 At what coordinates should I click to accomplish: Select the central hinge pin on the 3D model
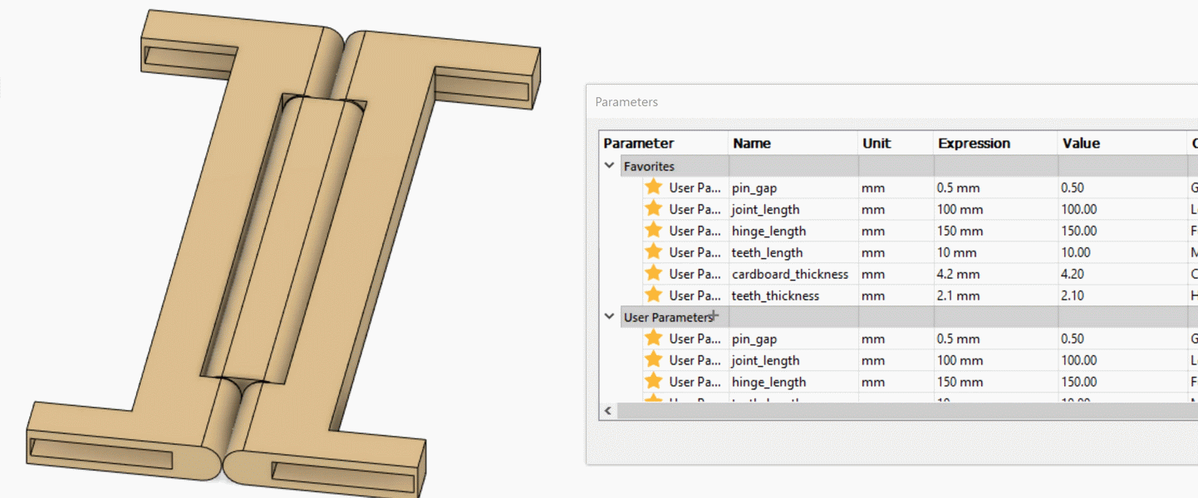282,241
